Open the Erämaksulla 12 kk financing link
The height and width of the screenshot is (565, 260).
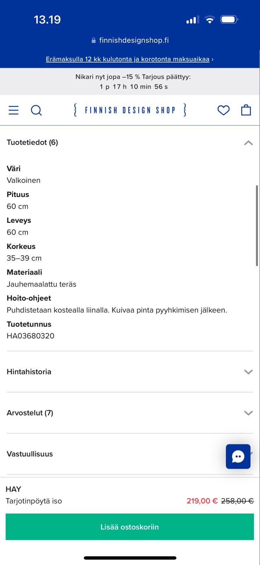pyautogui.click(x=130, y=59)
